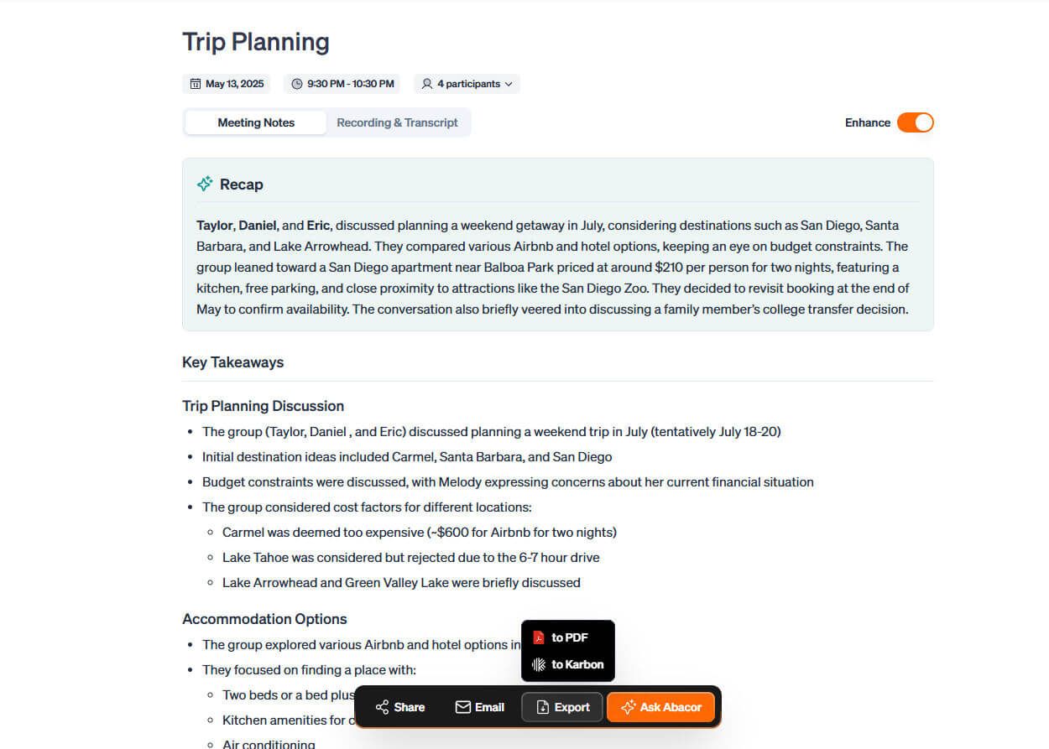Click the Key Takeaways heading
Image resolution: width=1049 pixels, height=749 pixels.
pyautogui.click(x=232, y=362)
